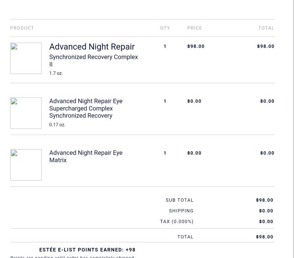This screenshot has width=294, height=258.
Task: Click the points pending notice text
Action: tap(72, 256)
